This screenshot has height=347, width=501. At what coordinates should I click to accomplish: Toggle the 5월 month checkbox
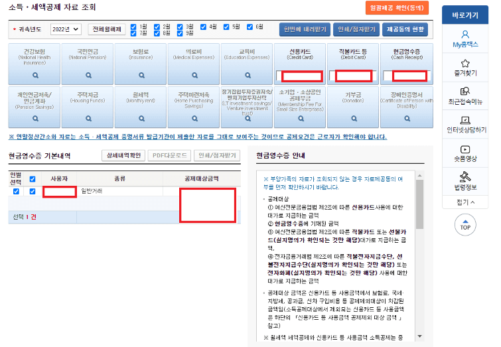point(226,27)
